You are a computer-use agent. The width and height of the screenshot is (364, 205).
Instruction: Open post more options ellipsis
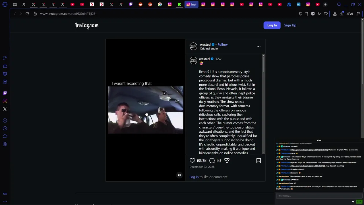258,46
